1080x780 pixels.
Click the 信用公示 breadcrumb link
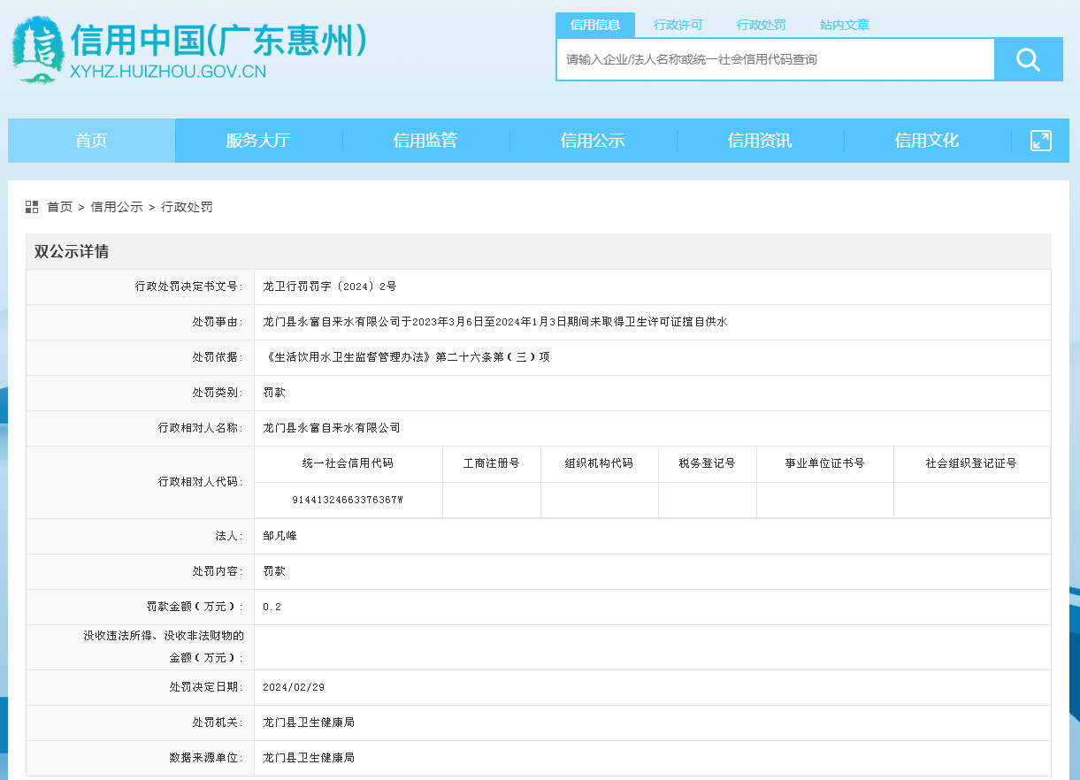(x=117, y=207)
